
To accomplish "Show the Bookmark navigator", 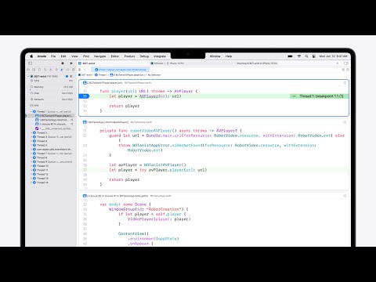I will point(39,70).
